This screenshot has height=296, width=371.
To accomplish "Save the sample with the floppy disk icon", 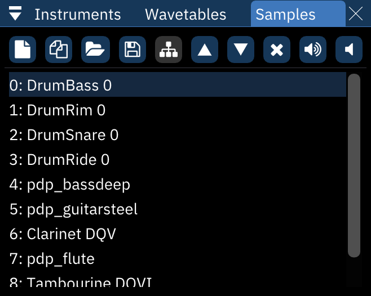I will point(132,50).
